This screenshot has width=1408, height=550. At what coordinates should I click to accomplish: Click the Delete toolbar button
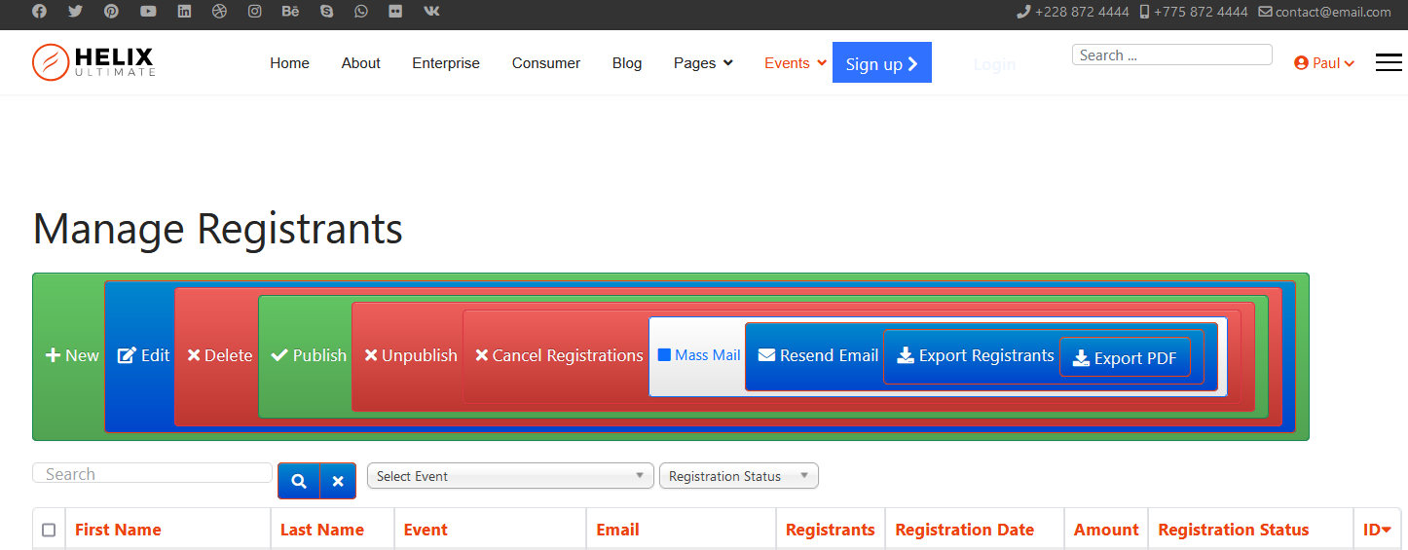(x=219, y=356)
